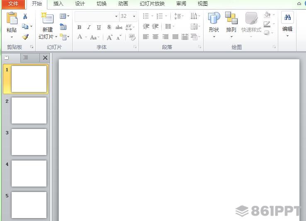Select the Format Painter brush
This screenshot has height=221, width=306.
click(x=25, y=37)
